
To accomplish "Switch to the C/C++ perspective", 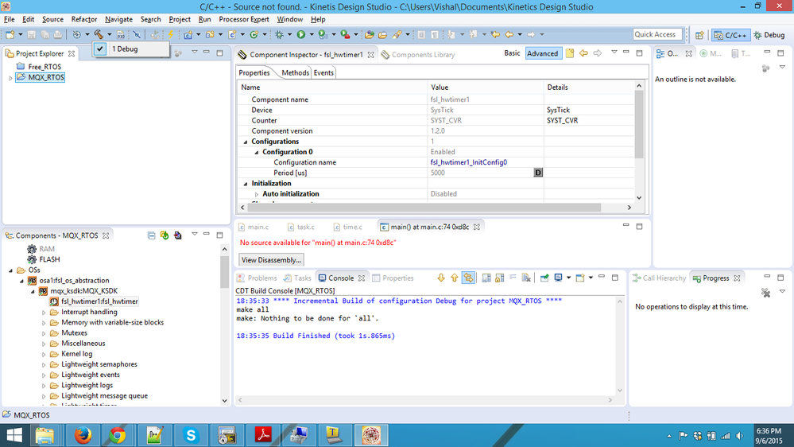I will (x=730, y=35).
